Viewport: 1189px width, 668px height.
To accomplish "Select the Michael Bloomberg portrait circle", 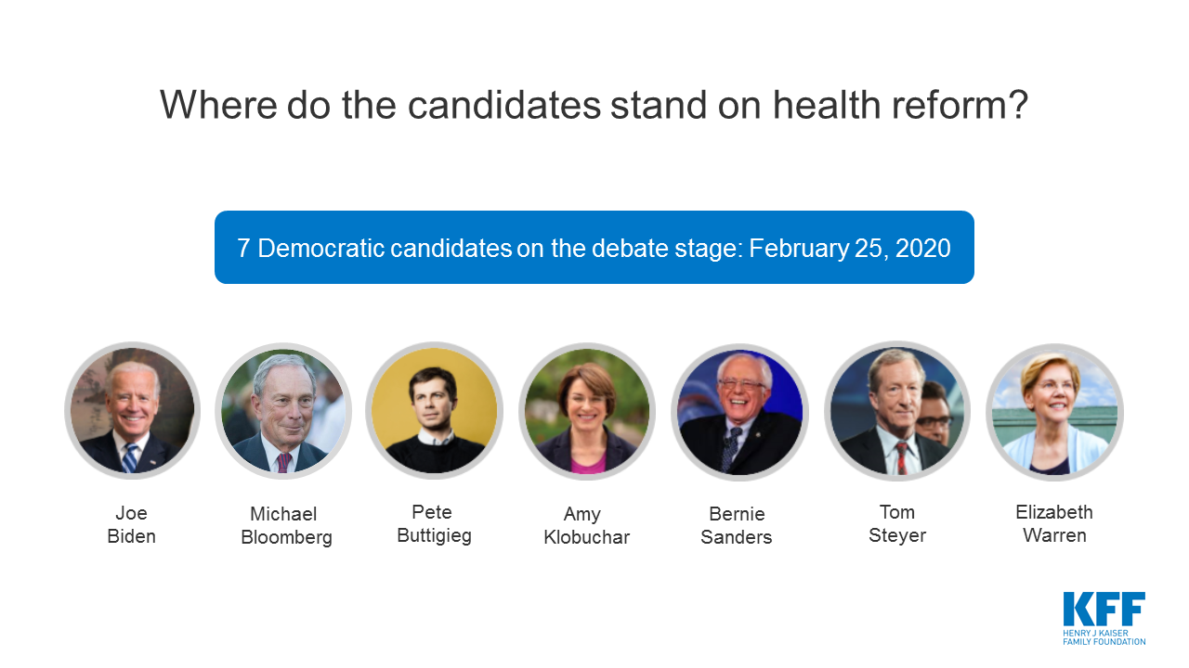I will pos(283,410).
